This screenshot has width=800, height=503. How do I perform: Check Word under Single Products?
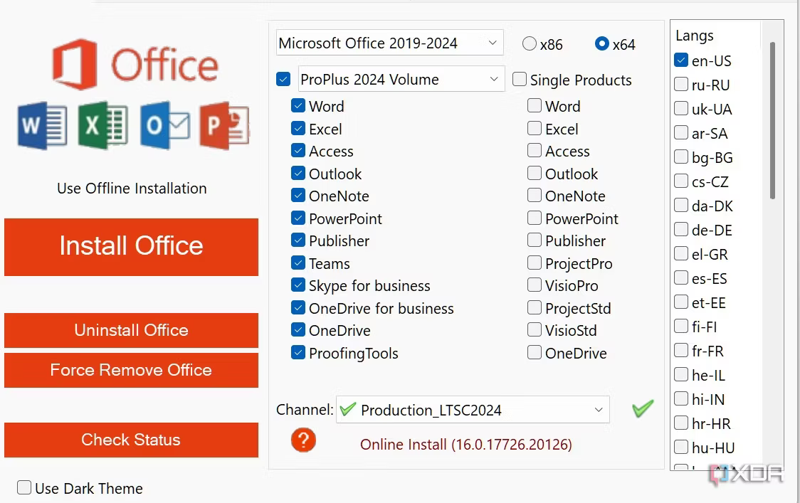tap(535, 105)
